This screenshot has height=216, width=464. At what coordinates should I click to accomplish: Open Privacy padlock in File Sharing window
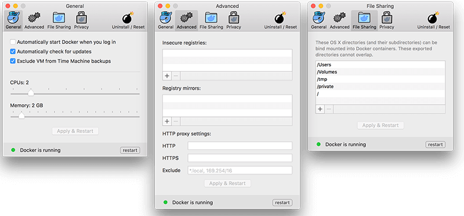point(387,18)
